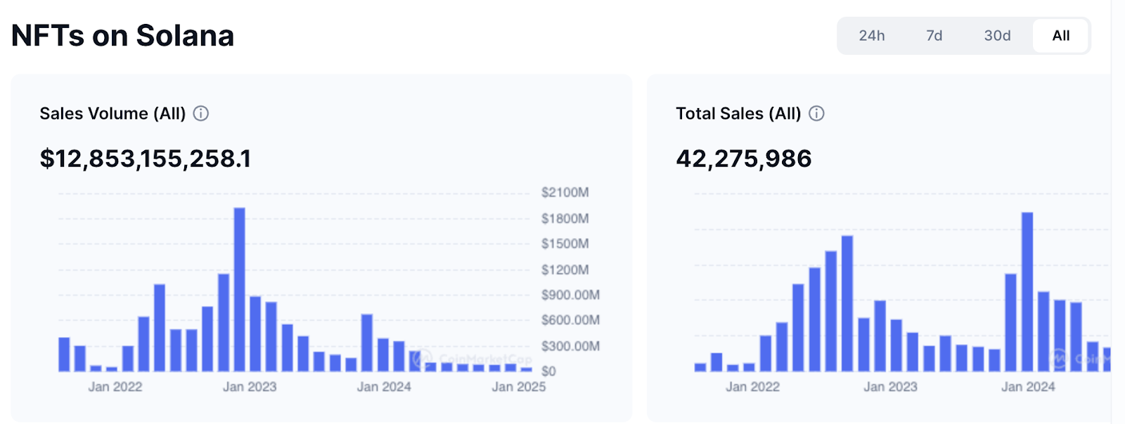Click the 42,275,986 total sales value
The width and height of the screenshot is (1125, 424).
[744, 159]
